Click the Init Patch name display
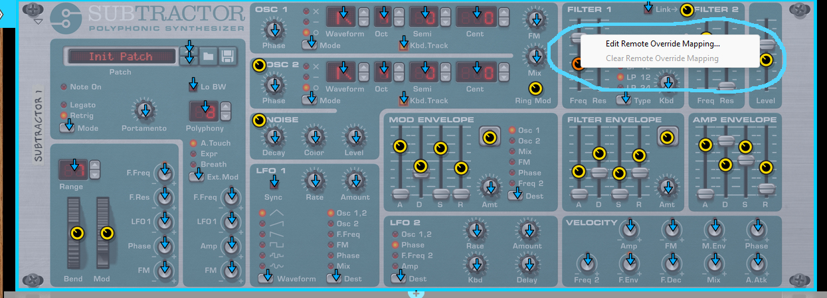The height and width of the screenshot is (298, 827). [121, 56]
